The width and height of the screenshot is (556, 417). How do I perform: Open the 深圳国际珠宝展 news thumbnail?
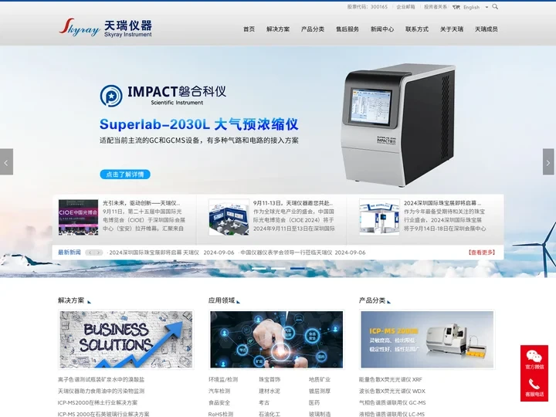pyautogui.click(x=379, y=217)
